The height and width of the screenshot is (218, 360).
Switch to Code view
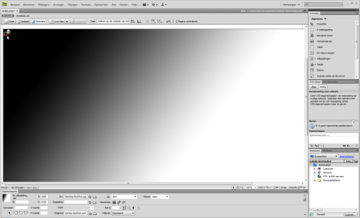[x=10, y=22]
